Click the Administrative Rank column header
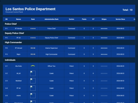The width and height of the screenshot is (138, 103). pyautogui.click(x=51, y=19)
